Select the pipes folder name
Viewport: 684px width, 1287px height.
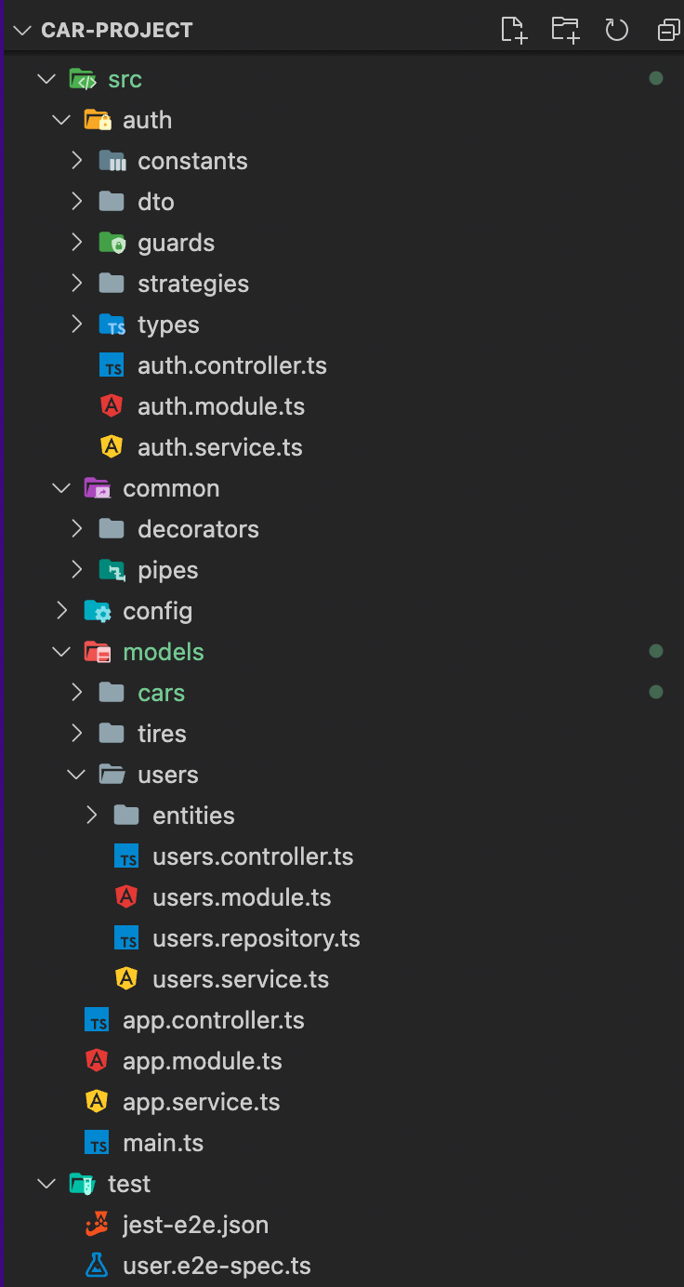point(168,571)
